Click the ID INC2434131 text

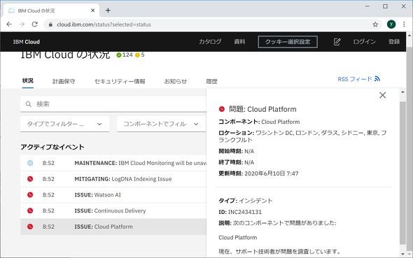pos(240,212)
